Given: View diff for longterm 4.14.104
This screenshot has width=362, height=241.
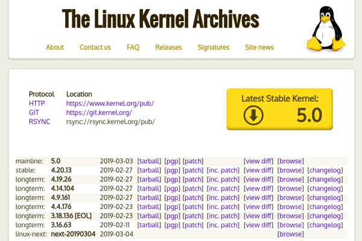Looking at the screenshot, I should pos(258,189).
